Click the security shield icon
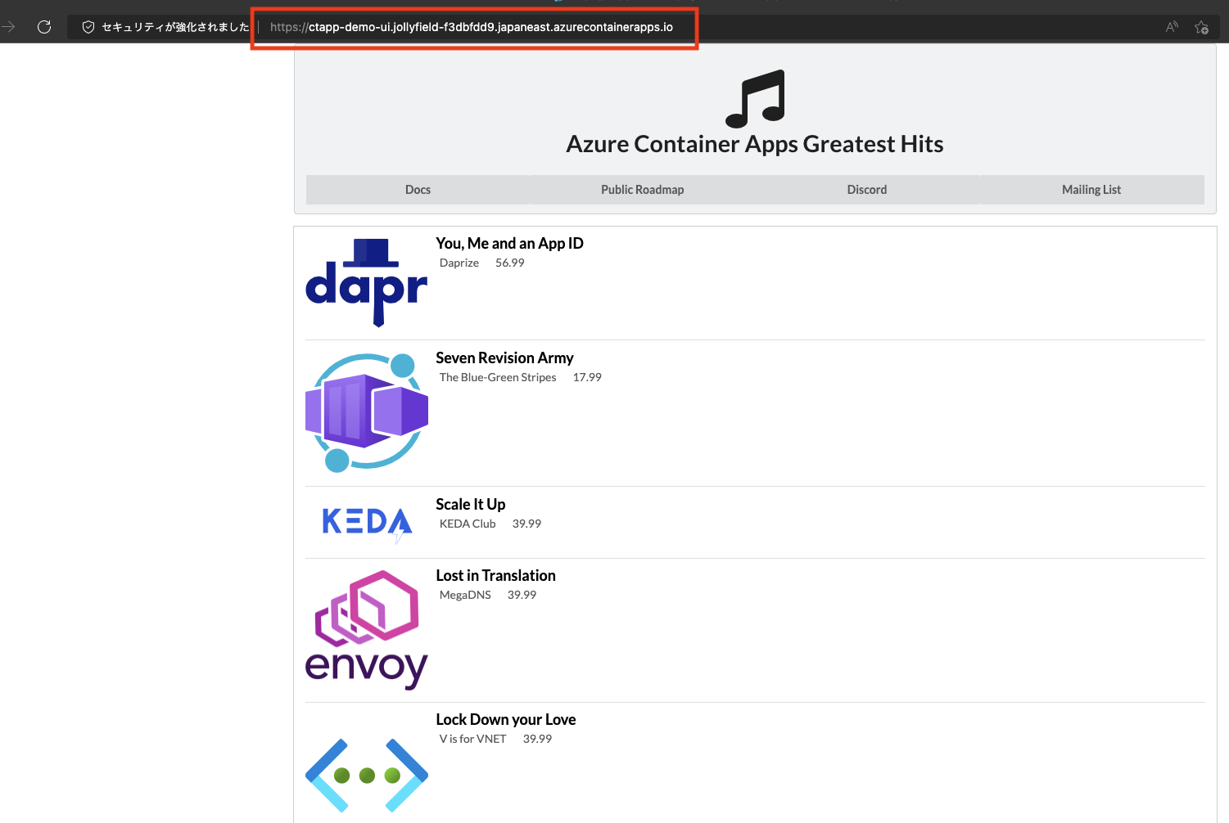The width and height of the screenshot is (1229, 823). [x=88, y=27]
